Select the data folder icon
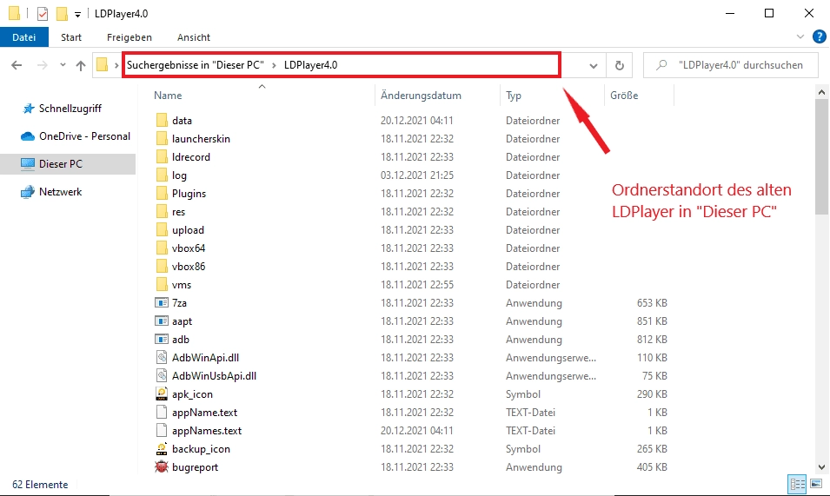Image resolution: width=830 pixels, height=496 pixels. [x=162, y=121]
